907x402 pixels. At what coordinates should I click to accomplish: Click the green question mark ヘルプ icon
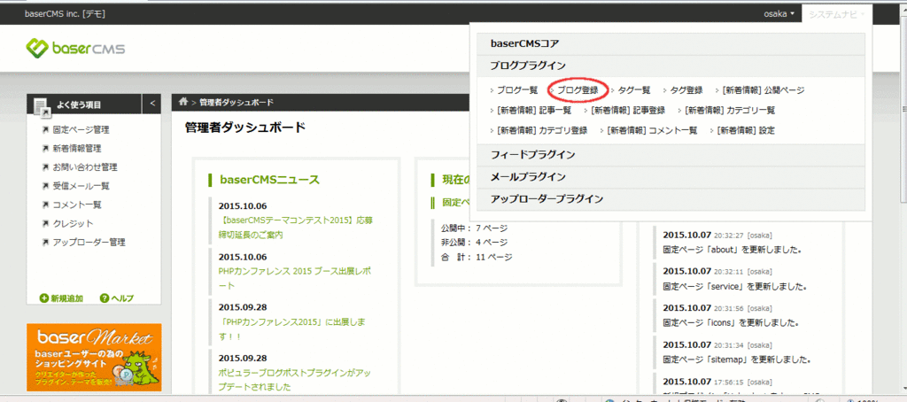click(105, 298)
